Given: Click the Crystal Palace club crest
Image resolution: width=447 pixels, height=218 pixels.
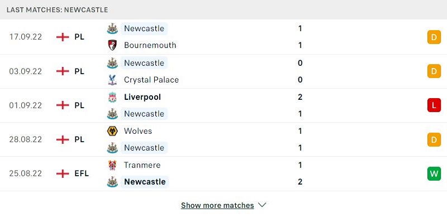Looking at the screenshot, I should click(x=112, y=80).
